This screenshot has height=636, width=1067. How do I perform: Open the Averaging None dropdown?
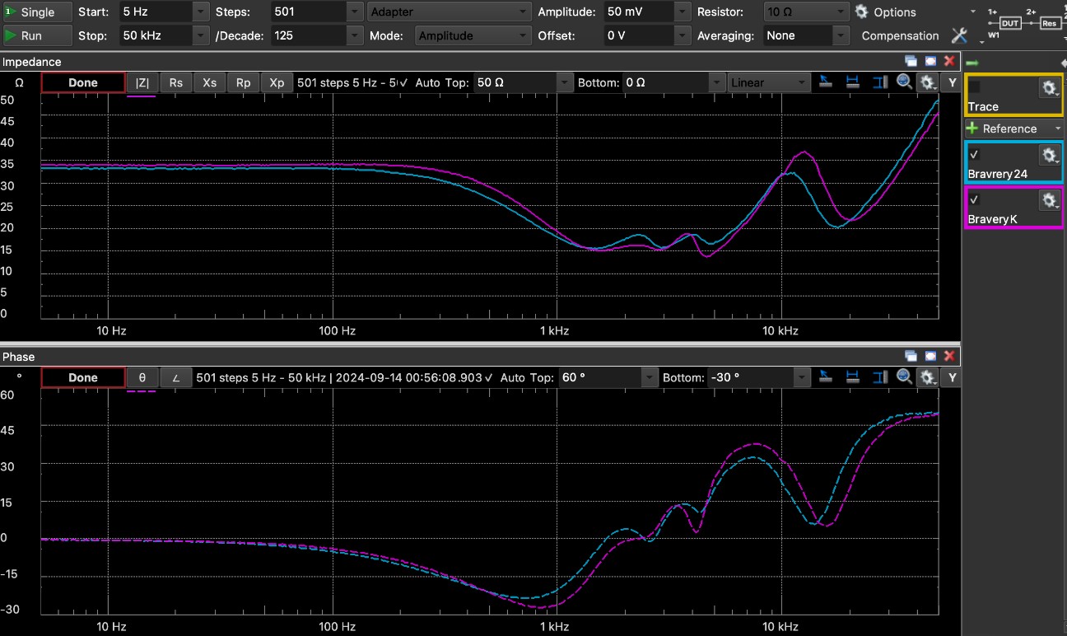tap(840, 35)
